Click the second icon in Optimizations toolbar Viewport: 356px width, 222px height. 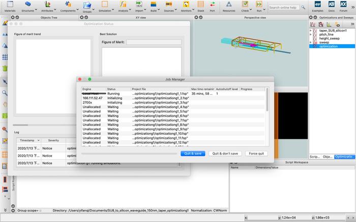[321, 24]
